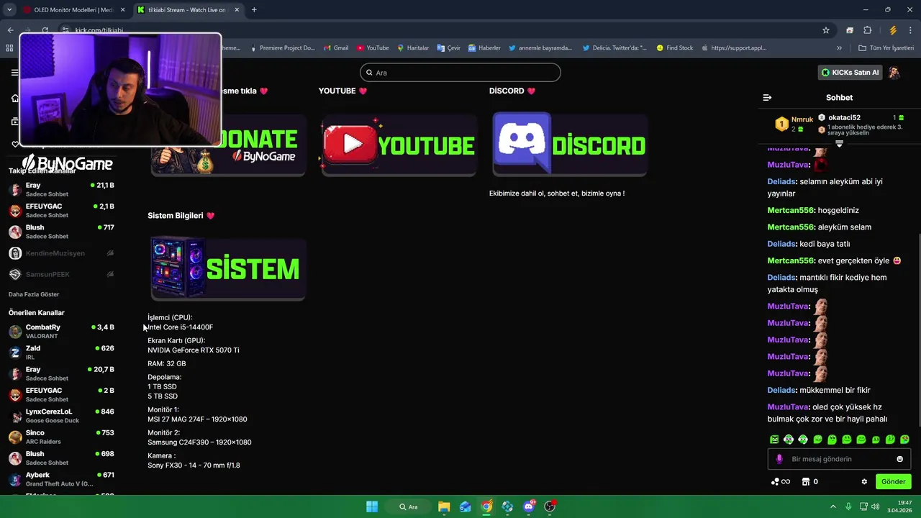Select the heart-eyes crying emote
Viewport: 921px width, 518px height.
[904, 439]
